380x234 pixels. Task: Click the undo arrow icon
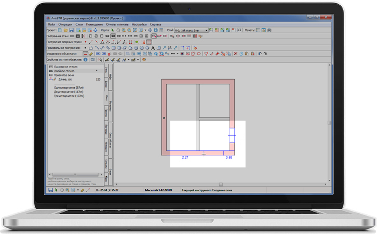(x=260, y=54)
